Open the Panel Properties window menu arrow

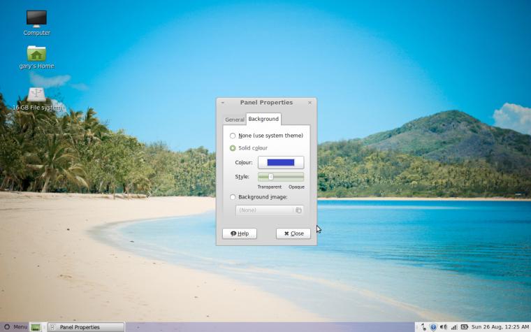pos(223,103)
